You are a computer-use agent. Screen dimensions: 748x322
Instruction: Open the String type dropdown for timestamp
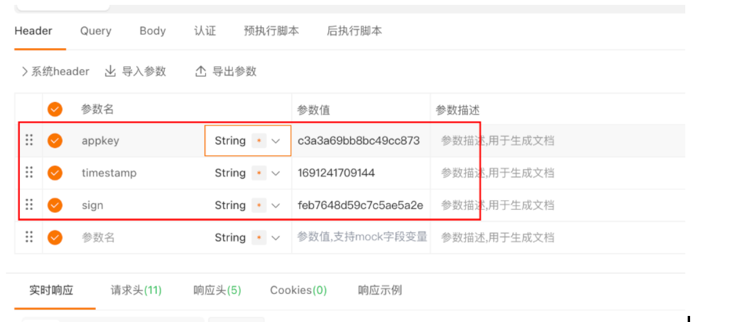click(276, 173)
